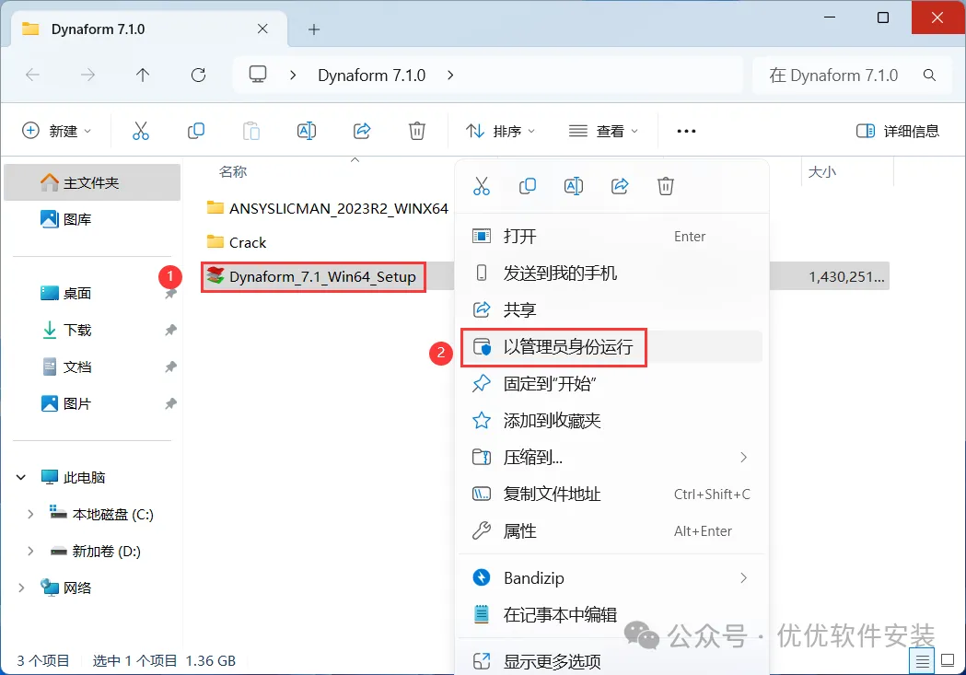Close the Dynaform 7.1.0 tab
The image size is (966, 675).
262,29
